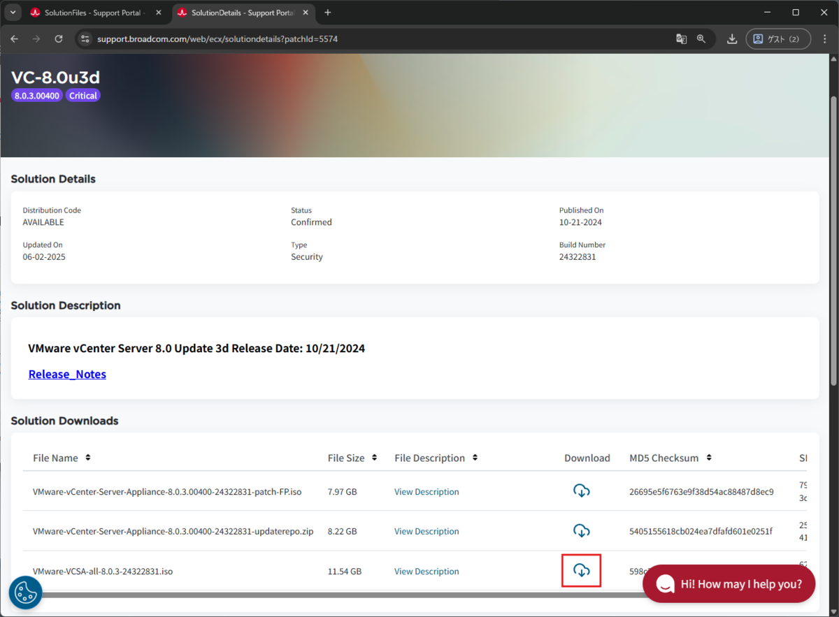Click the distribution code AVAILABLE
The image size is (839, 617).
[x=43, y=222]
